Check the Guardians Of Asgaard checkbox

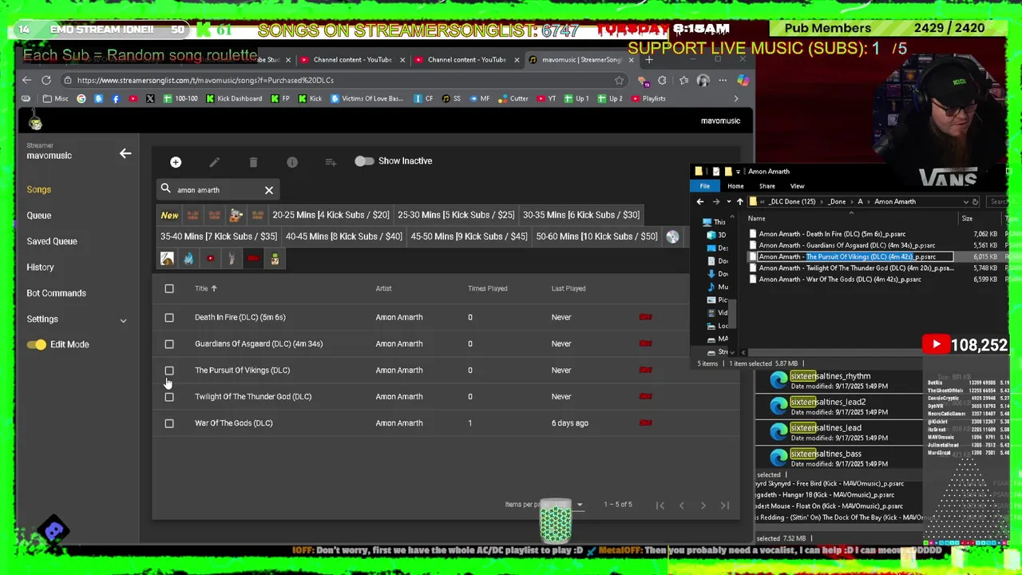point(169,343)
